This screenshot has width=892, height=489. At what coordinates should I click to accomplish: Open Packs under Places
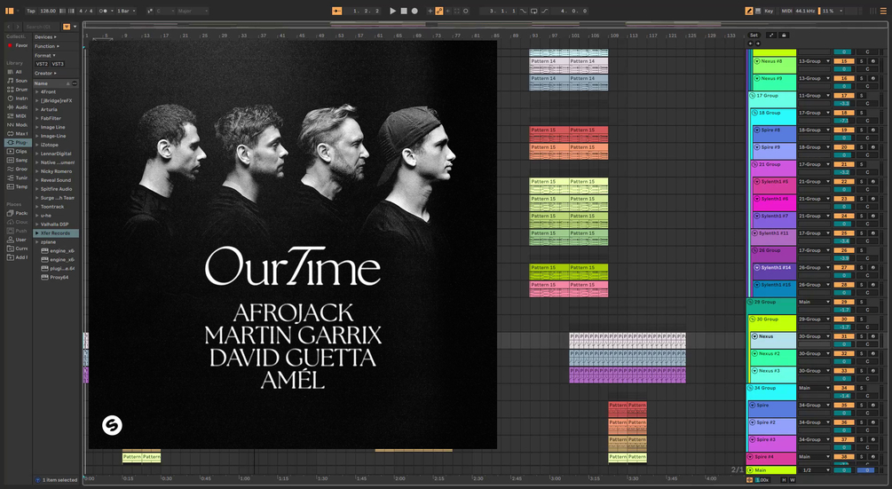pos(17,213)
